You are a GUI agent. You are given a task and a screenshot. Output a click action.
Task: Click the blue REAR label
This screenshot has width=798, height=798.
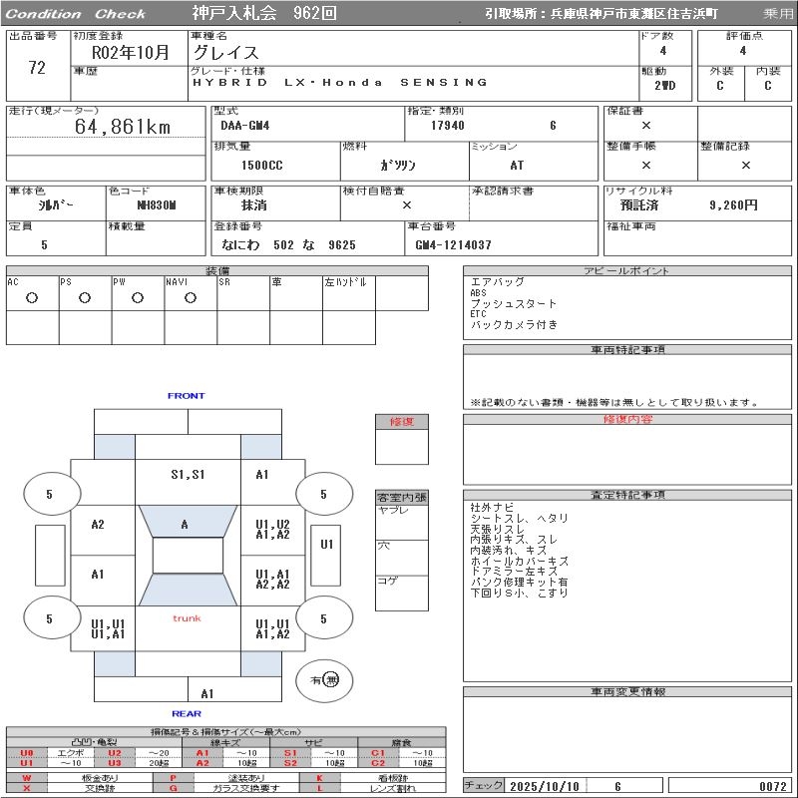click(187, 713)
